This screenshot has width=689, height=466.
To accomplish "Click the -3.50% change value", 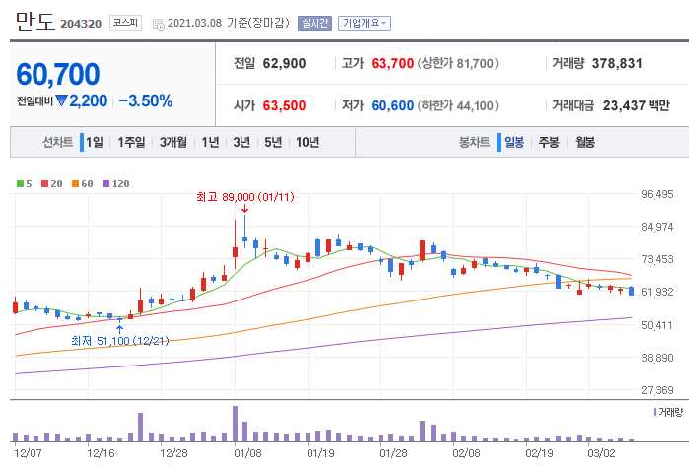I will 146,101.
